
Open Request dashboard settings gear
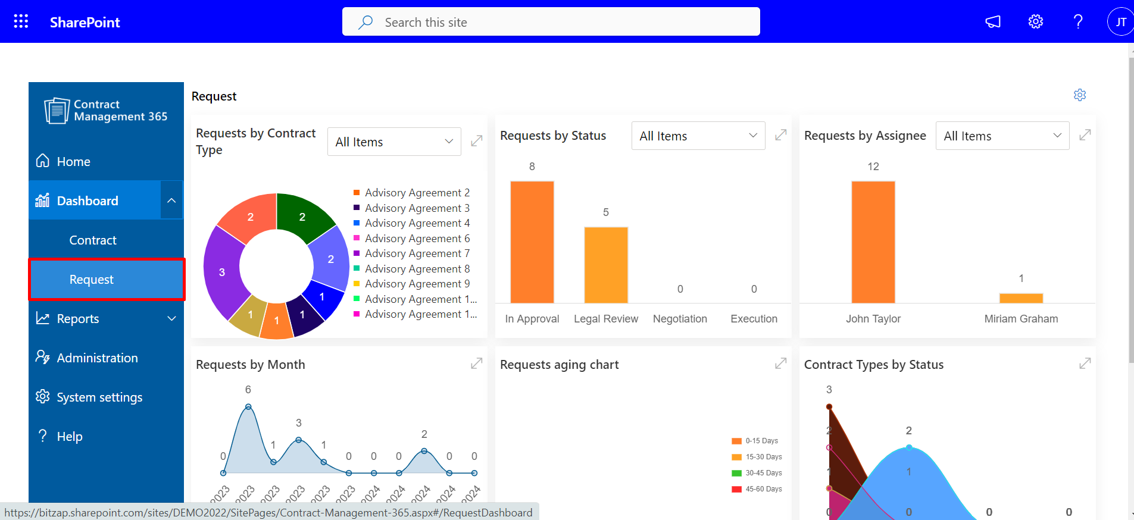click(x=1080, y=95)
